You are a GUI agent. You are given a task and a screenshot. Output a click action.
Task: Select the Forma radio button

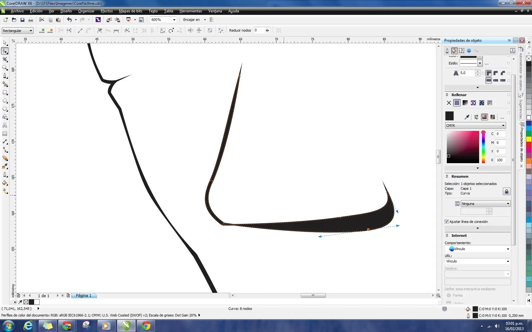click(449, 295)
